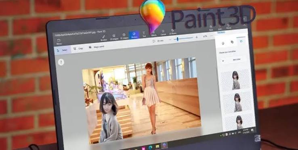Open the zoom percentage dropdown
This screenshot has height=150, width=298.
click(x=205, y=36)
